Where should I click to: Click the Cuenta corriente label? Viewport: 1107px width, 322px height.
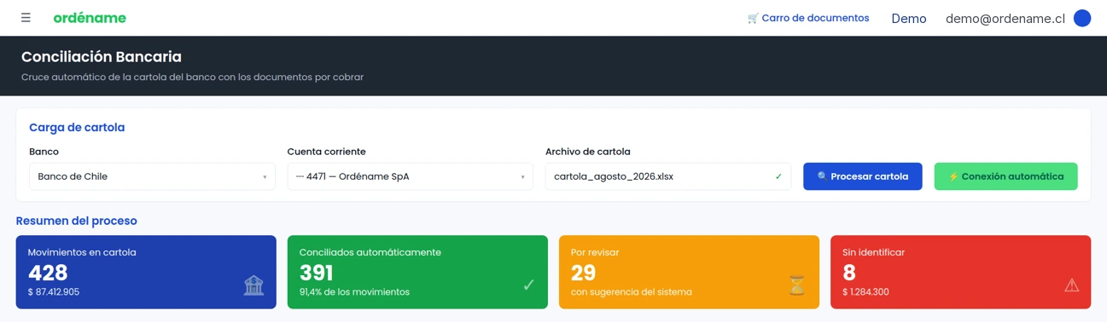[327, 152]
